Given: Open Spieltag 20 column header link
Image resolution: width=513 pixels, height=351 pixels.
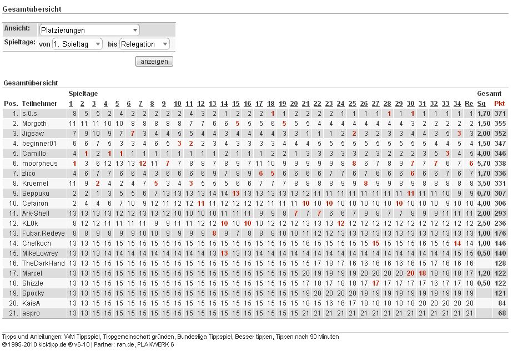Looking at the screenshot, I should 294,104.
